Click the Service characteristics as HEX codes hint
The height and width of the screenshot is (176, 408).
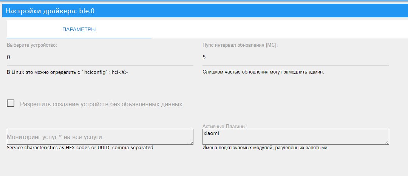[x=80, y=148]
